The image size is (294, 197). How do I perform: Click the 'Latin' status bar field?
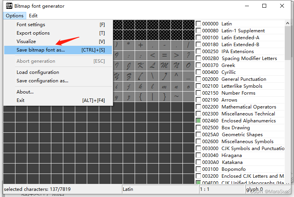tap(160, 189)
